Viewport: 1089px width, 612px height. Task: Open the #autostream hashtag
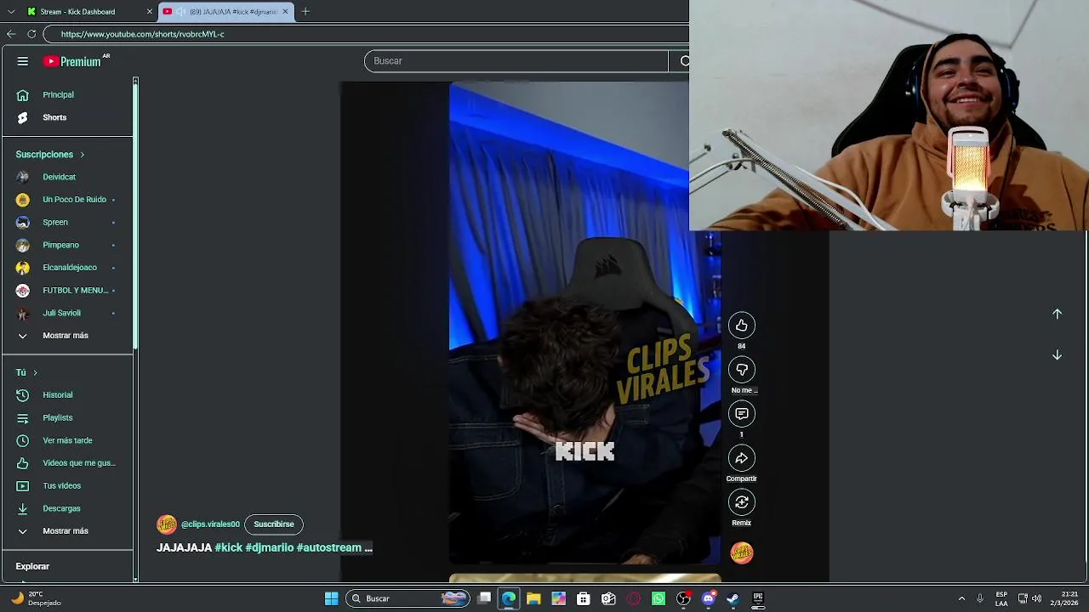pos(329,547)
